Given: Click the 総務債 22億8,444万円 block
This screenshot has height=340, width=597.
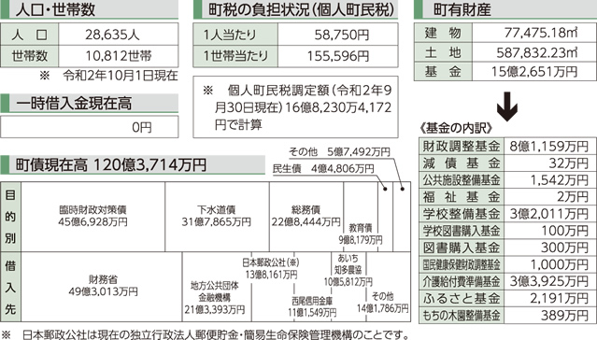Looking at the screenshot, I should click(306, 217).
